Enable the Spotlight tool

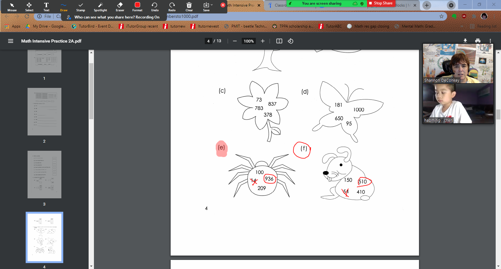click(x=100, y=7)
